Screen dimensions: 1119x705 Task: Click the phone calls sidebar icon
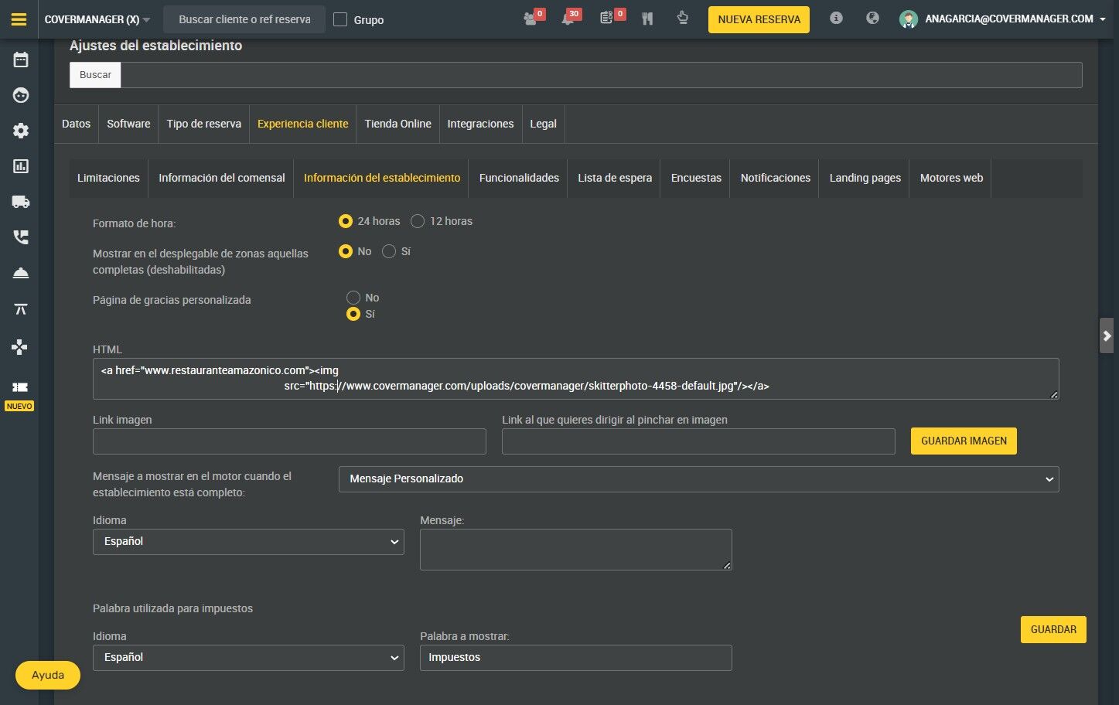pos(21,237)
